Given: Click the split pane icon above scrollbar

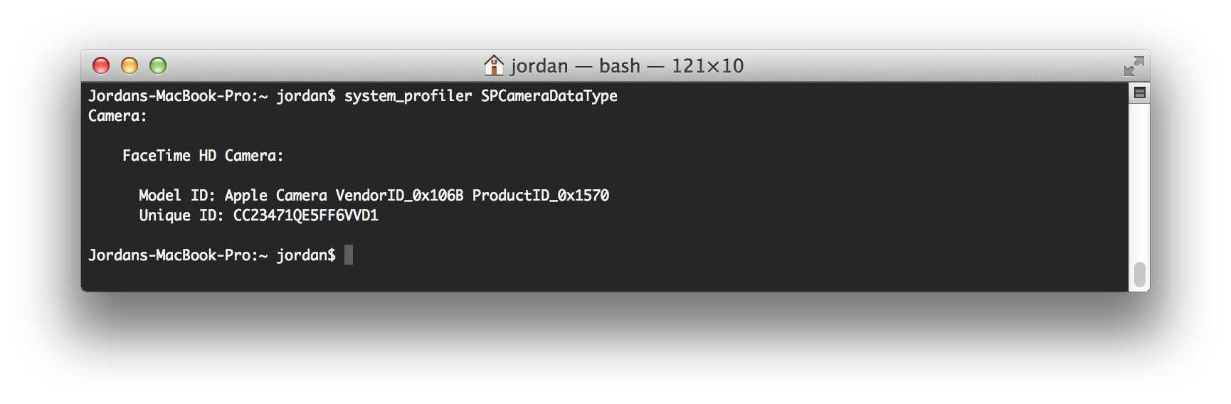Looking at the screenshot, I should tap(1139, 93).
